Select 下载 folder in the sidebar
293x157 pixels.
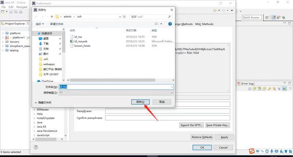[46, 44]
